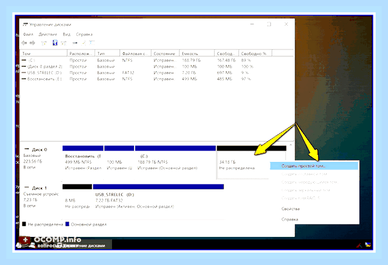Click the Back arrow toolbar icon

click(x=24, y=43)
